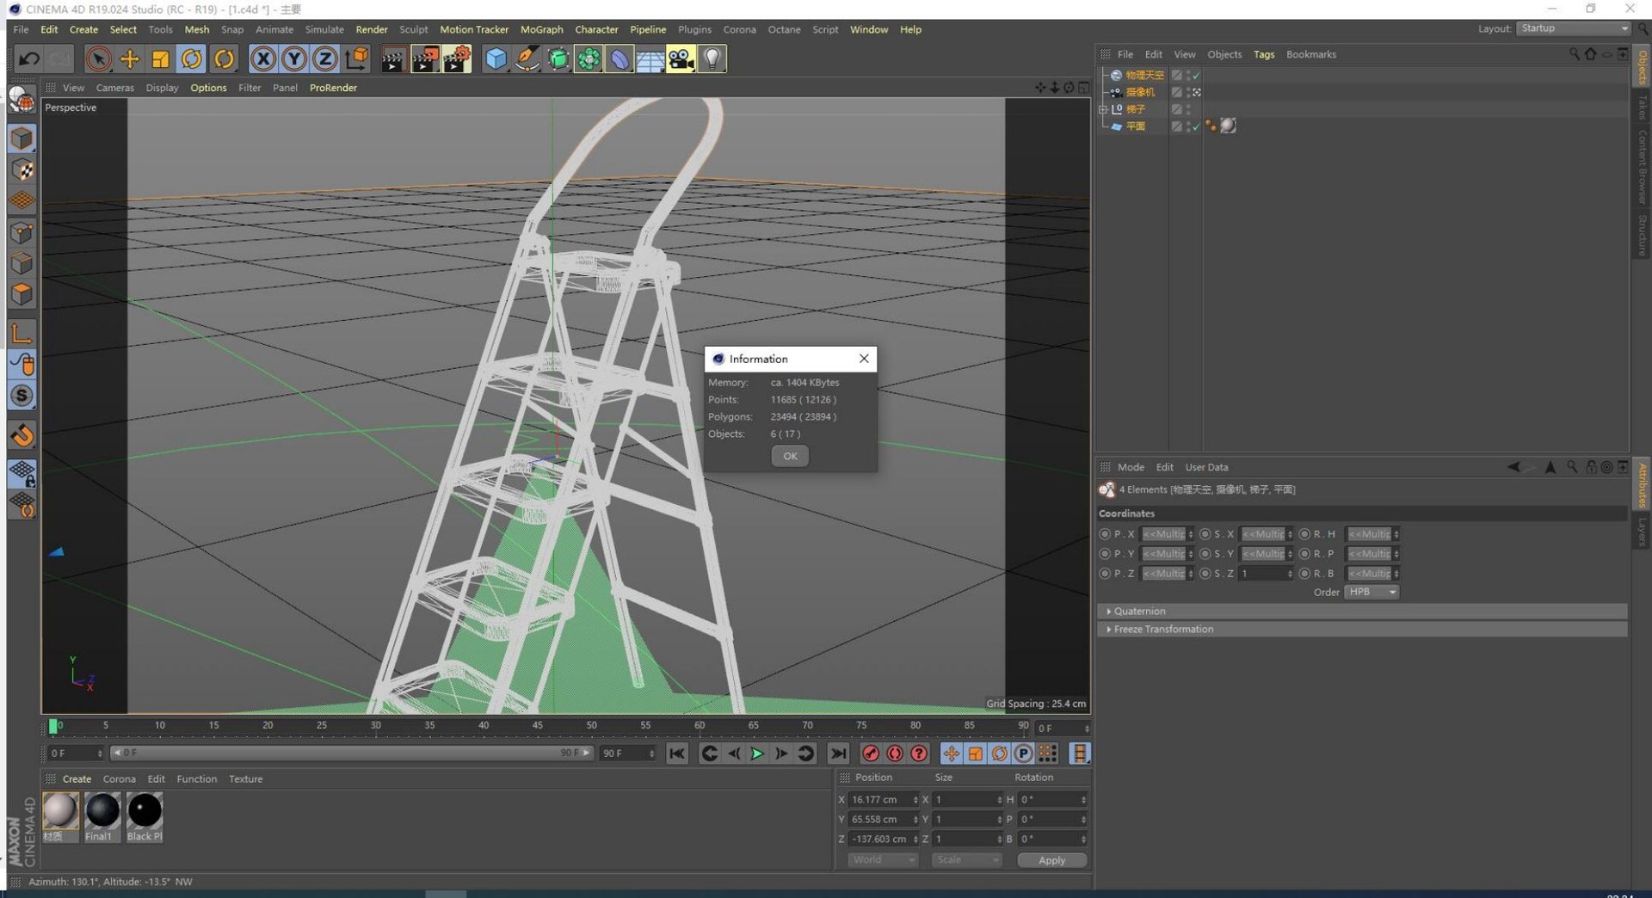Select the Spline Pen tool icon
This screenshot has height=898, width=1652.
(x=527, y=59)
